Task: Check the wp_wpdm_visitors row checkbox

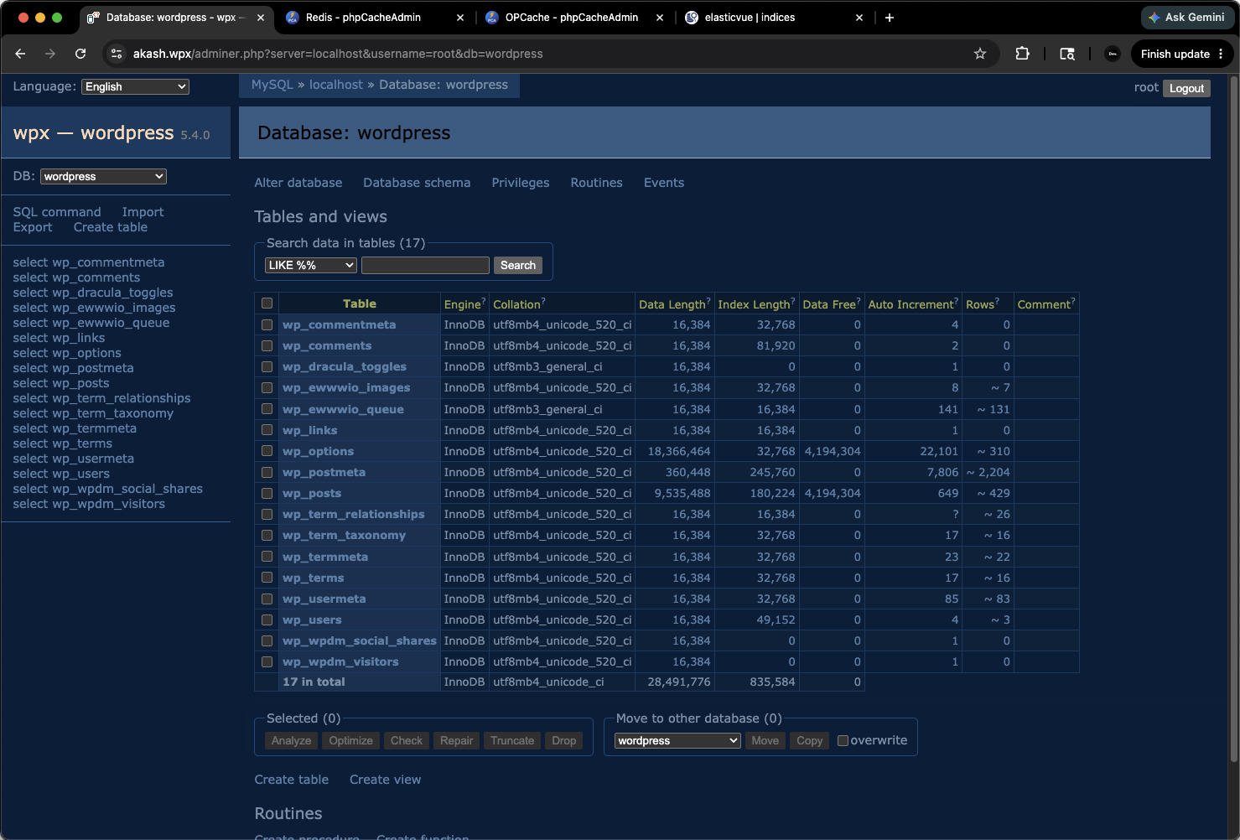Action: [267, 661]
